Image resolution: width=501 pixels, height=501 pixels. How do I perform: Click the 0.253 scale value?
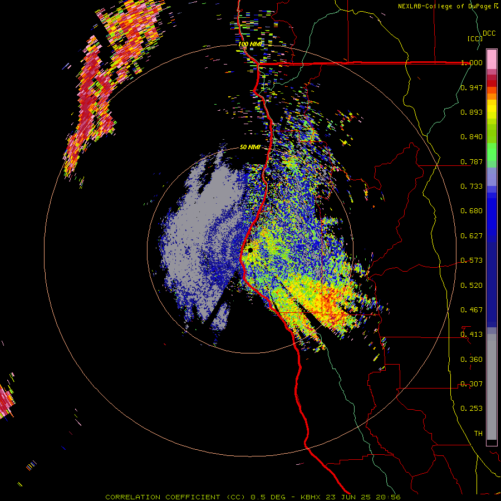471,409
